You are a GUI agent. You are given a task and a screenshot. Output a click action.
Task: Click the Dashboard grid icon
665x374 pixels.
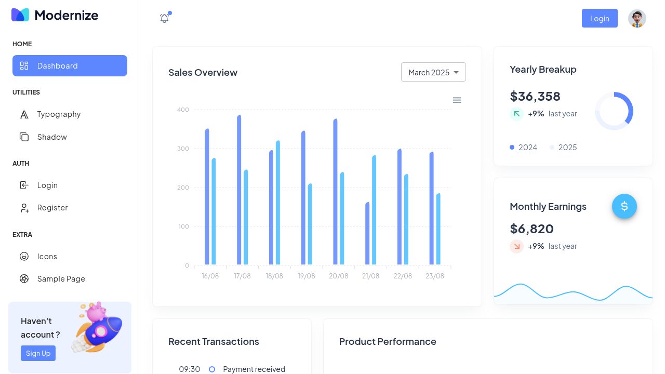point(24,65)
